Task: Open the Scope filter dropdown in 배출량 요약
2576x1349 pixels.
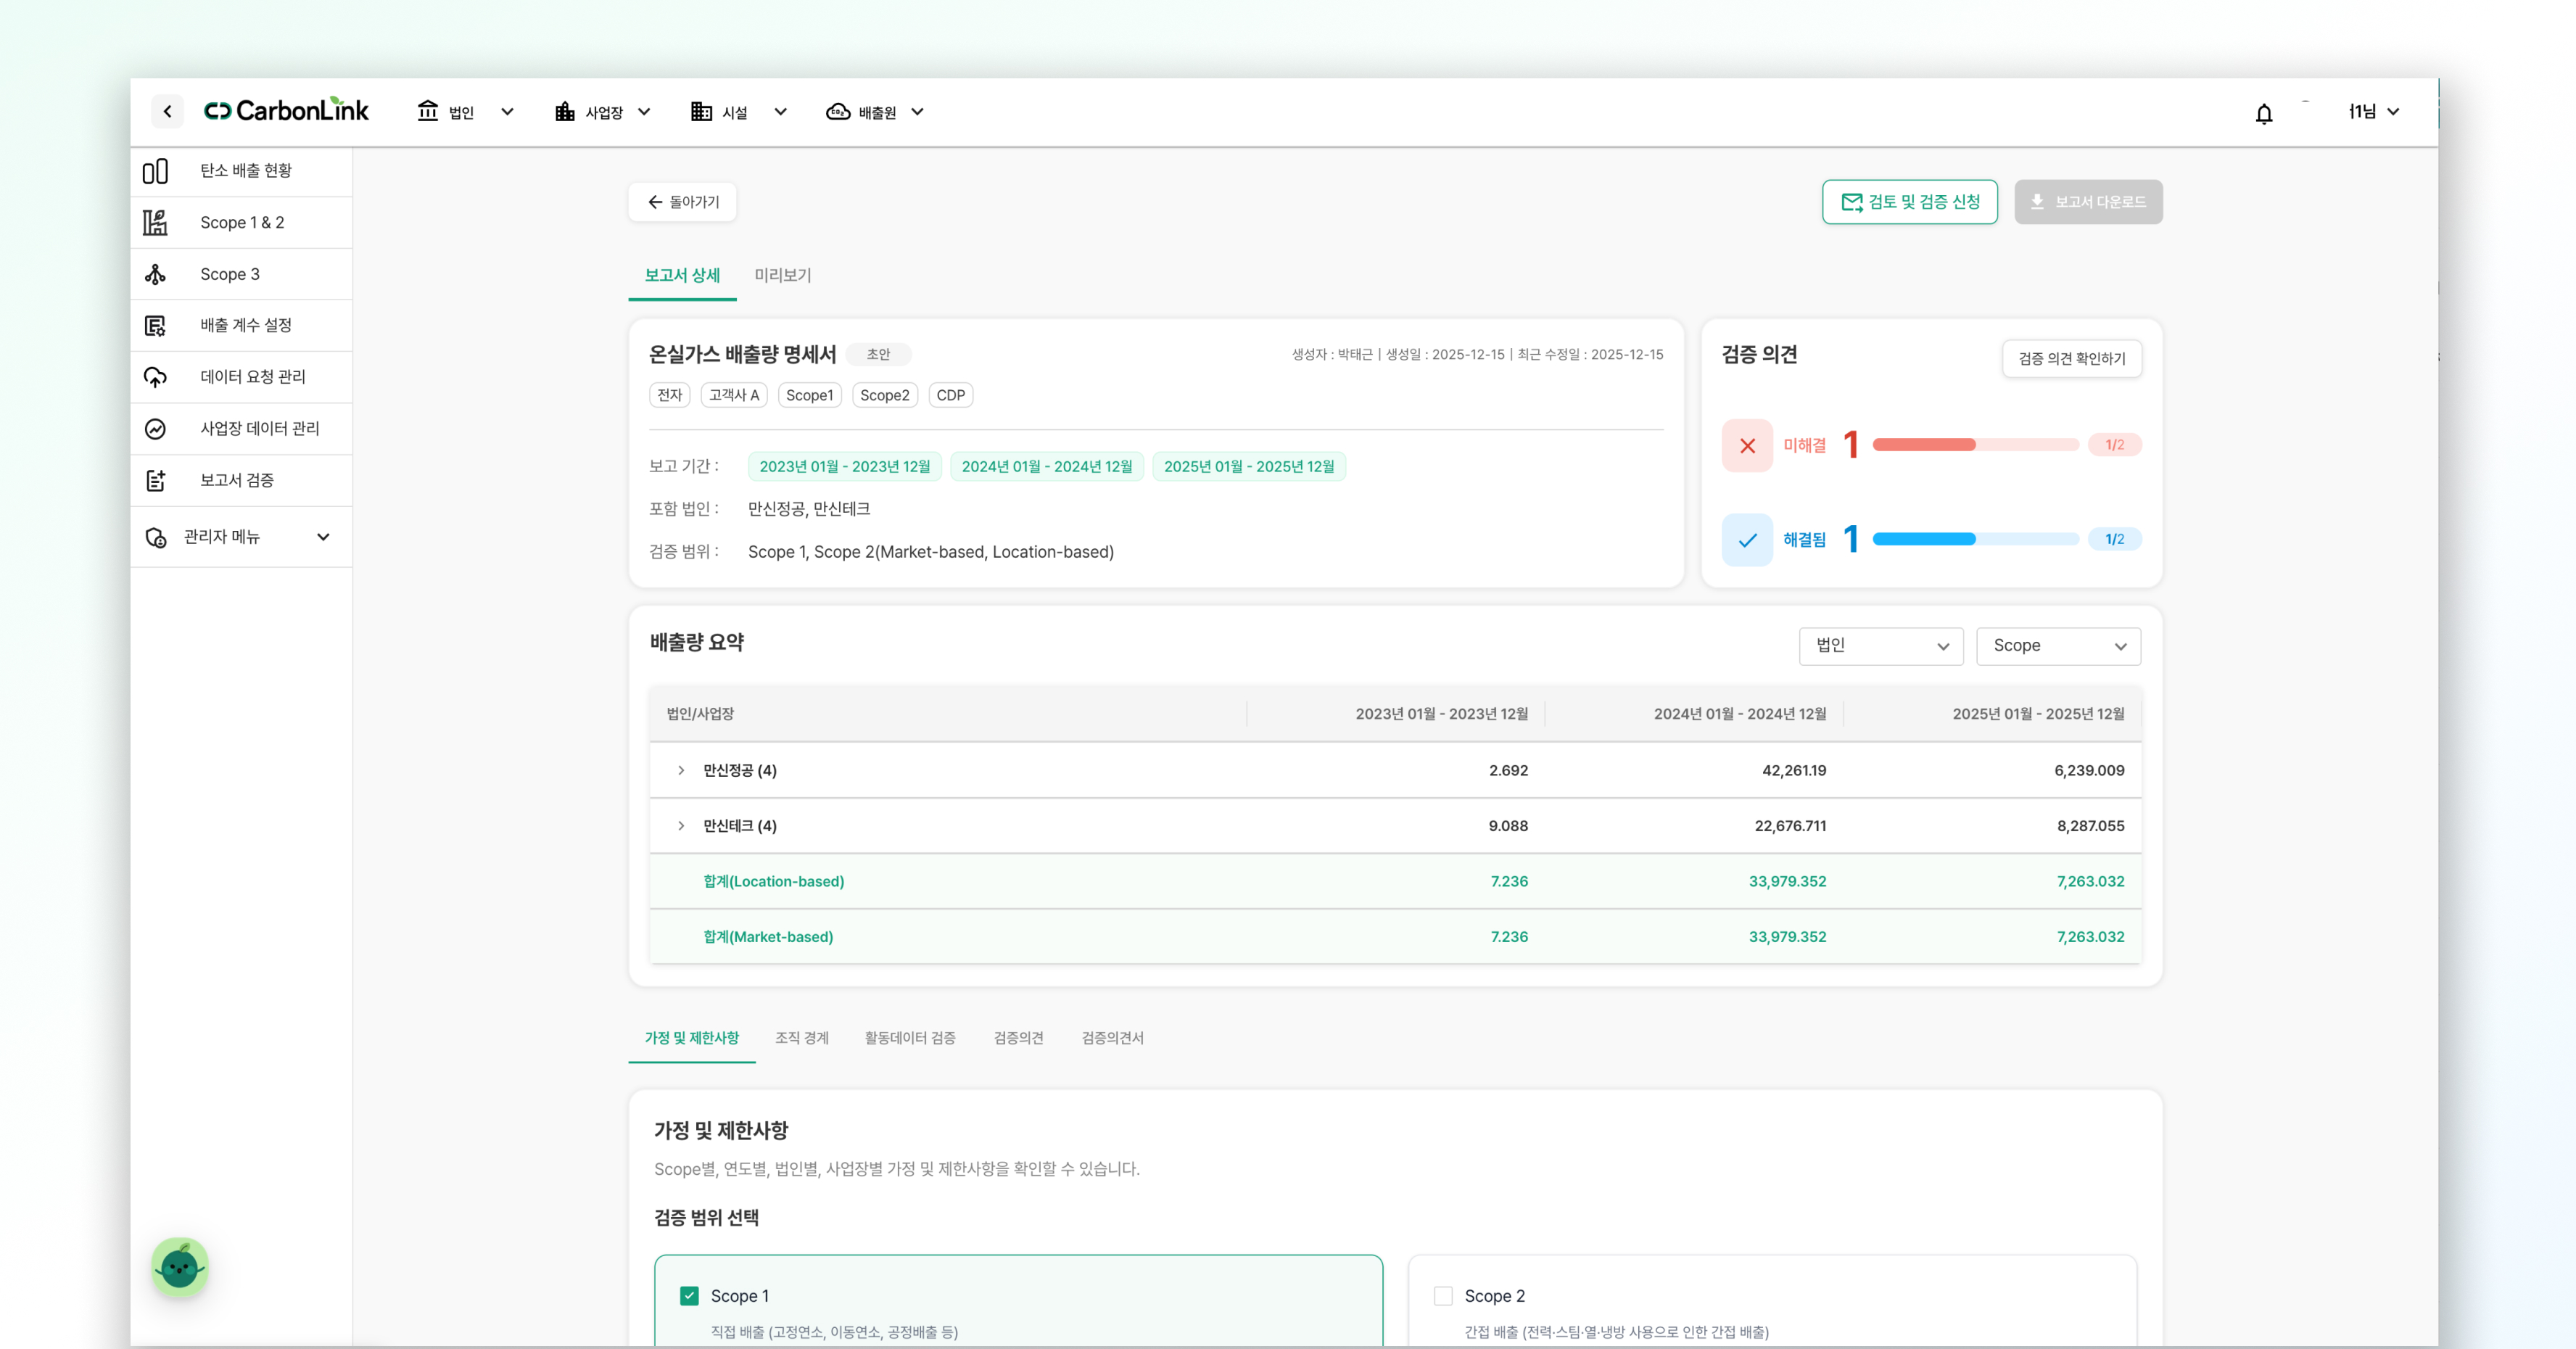Action: [2058, 646]
